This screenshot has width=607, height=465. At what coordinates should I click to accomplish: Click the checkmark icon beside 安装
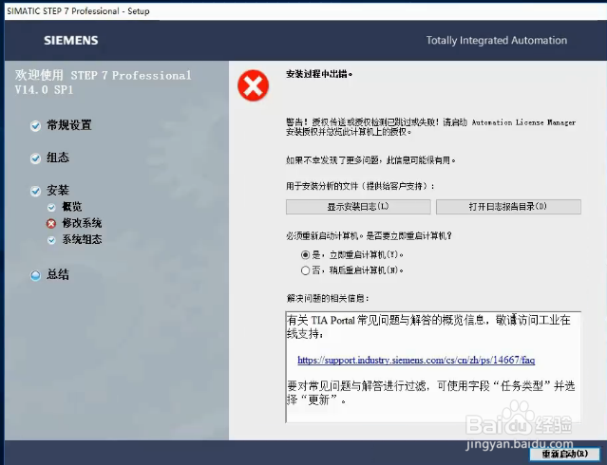click(35, 191)
